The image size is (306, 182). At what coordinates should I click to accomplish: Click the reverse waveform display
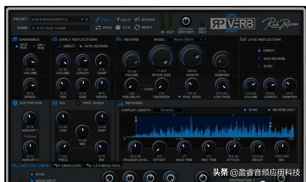208,127
